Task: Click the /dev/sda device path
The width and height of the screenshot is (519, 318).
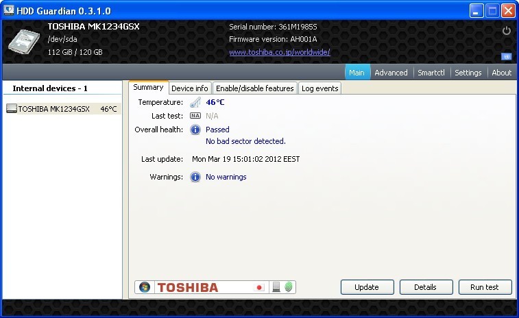Action: pos(62,39)
